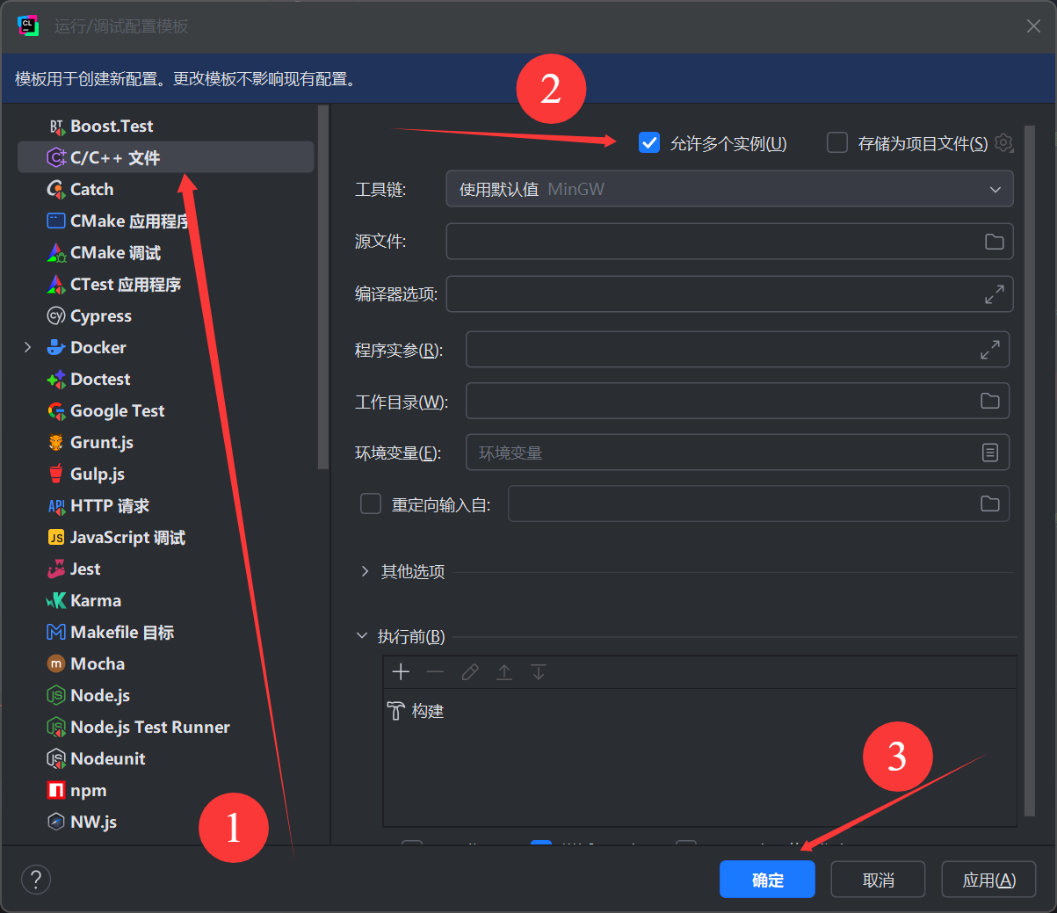Image resolution: width=1057 pixels, height=913 pixels.
Task: Open the environment variables editor icon
Action: (990, 453)
